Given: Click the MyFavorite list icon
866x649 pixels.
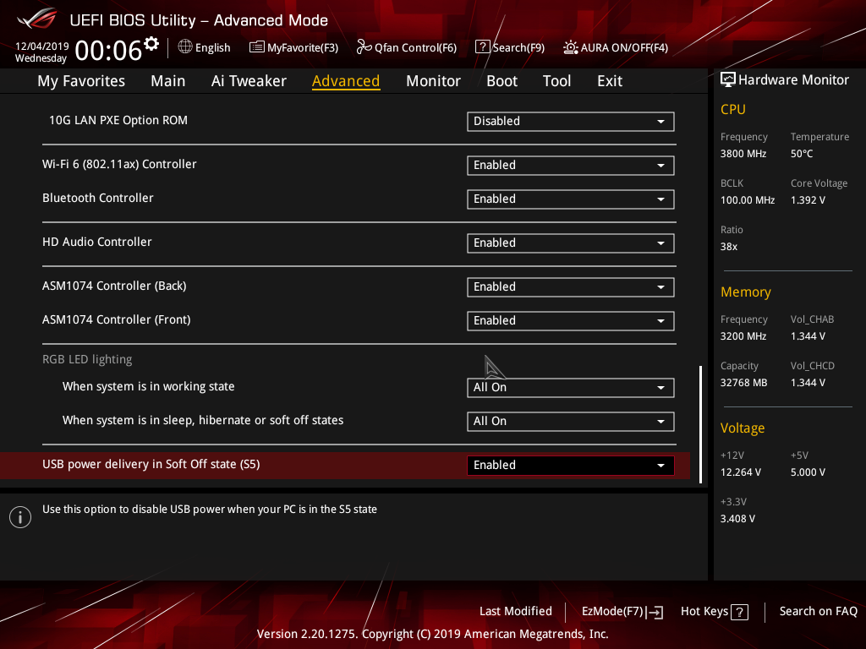Looking at the screenshot, I should 256,47.
